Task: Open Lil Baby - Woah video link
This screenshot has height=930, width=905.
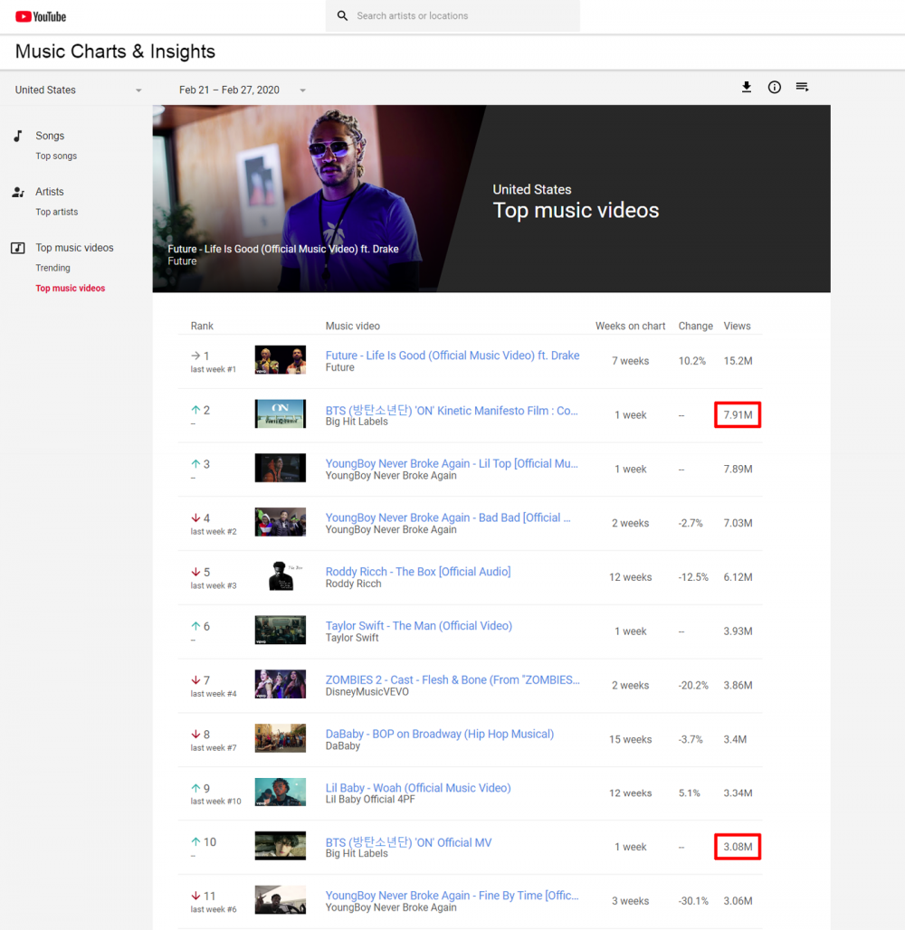Action: [418, 788]
